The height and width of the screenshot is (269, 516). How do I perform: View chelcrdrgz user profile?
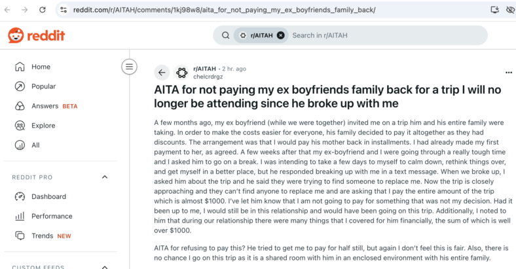(x=208, y=77)
